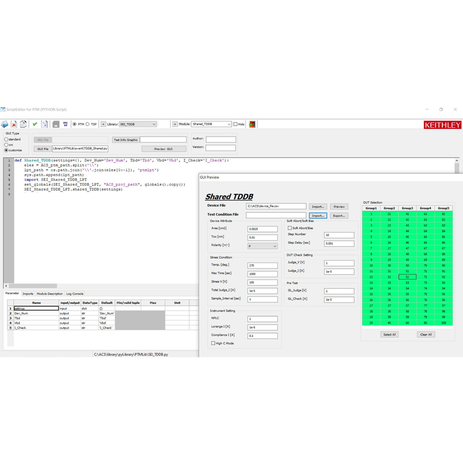This screenshot has width=463, height=463.
Task: Switch to the Imports tab
Action: pos(28,294)
